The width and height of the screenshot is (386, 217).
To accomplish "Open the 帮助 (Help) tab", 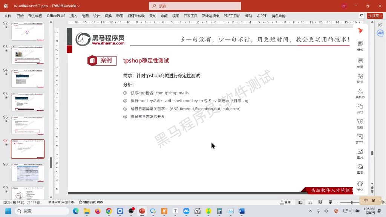I will (x=249, y=16).
